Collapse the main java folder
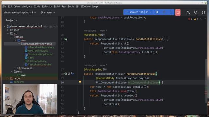The height and width of the screenshot is (117, 209). point(15,40)
